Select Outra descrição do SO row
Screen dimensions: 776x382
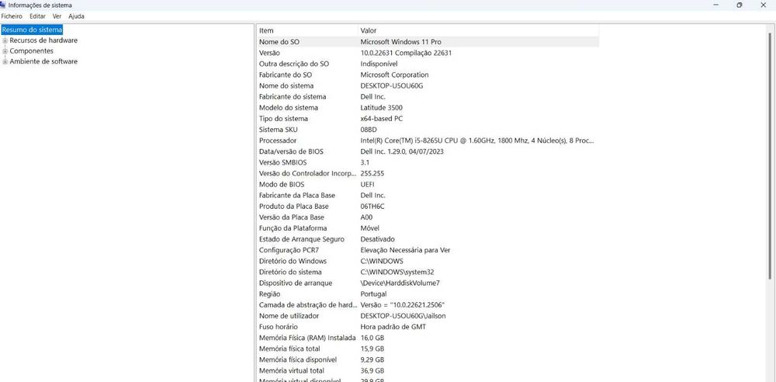point(428,64)
